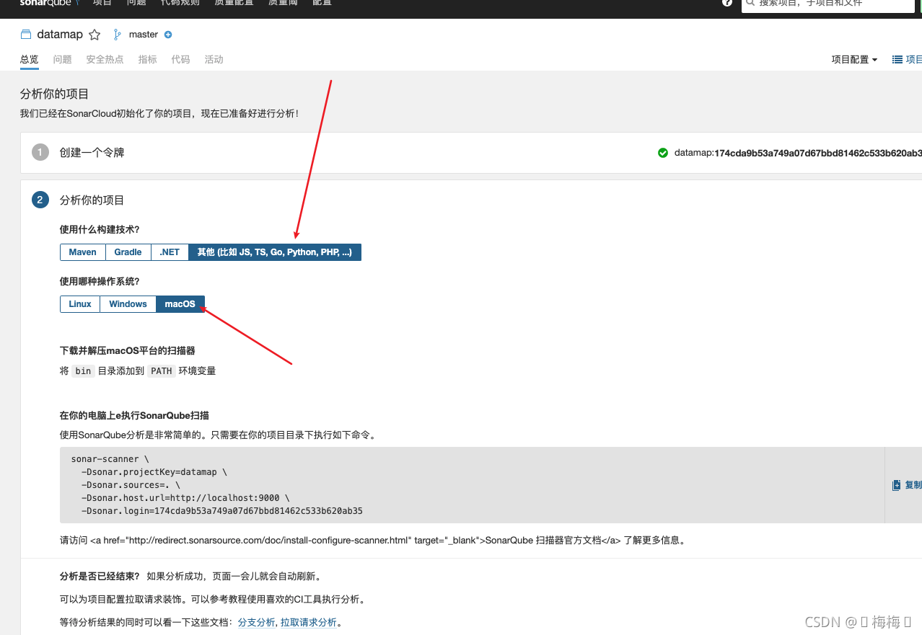Open the 项目配置 dropdown
922x635 pixels.
coord(854,60)
